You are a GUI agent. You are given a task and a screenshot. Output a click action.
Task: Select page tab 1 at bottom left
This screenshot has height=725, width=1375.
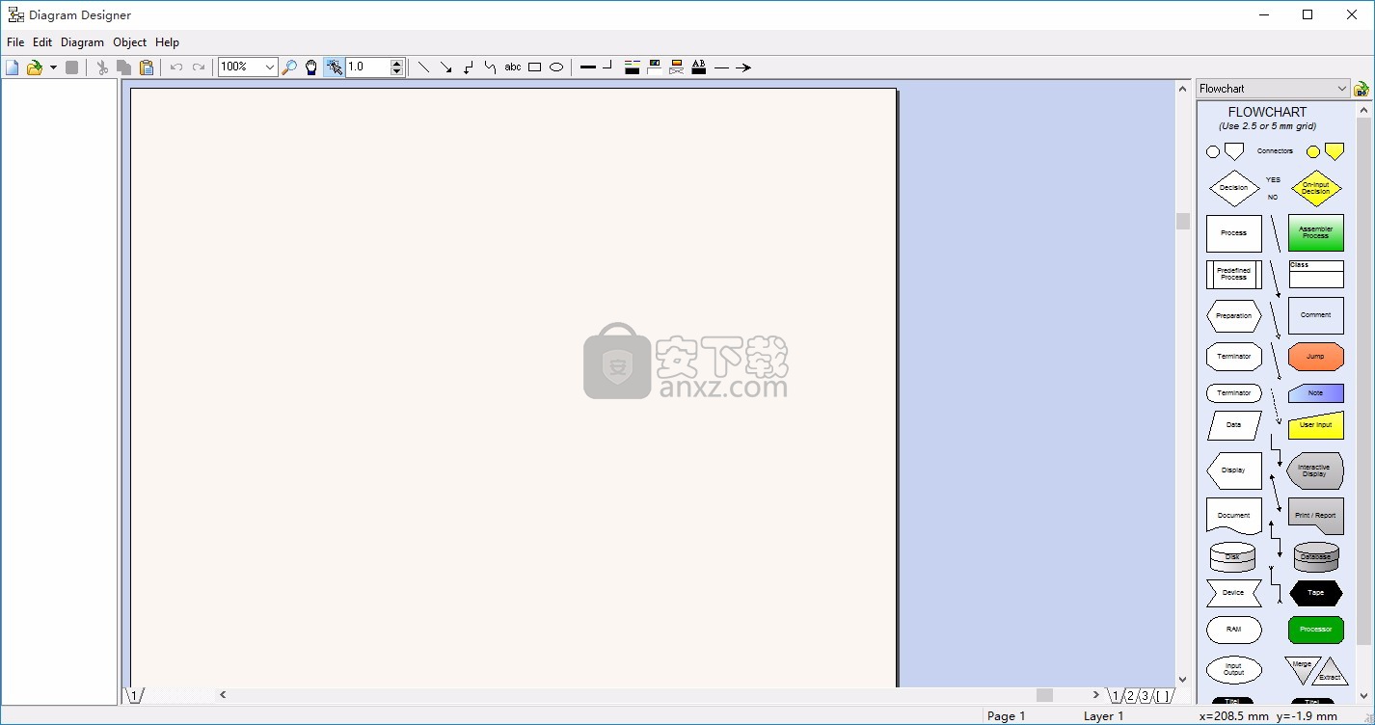pyautogui.click(x=135, y=696)
